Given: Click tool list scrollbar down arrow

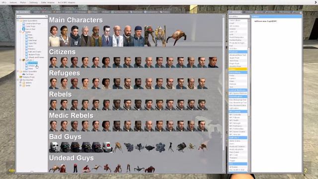Looking at the screenshot, I should [x=249, y=172].
